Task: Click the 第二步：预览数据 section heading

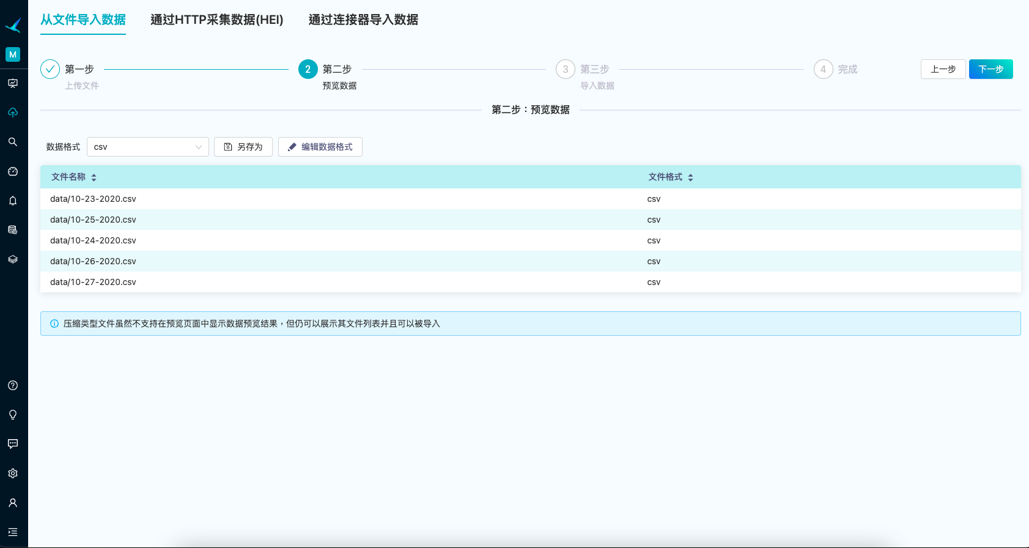Action: 531,109
